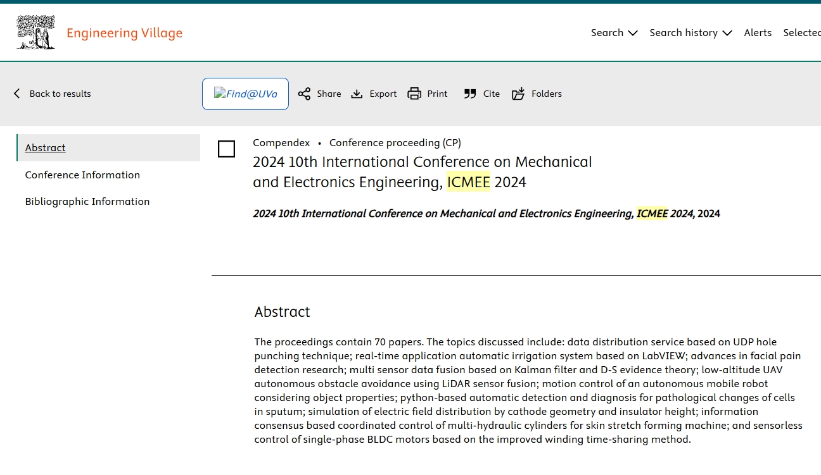
Task: Expand the Search dropdown menu
Action: (614, 33)
